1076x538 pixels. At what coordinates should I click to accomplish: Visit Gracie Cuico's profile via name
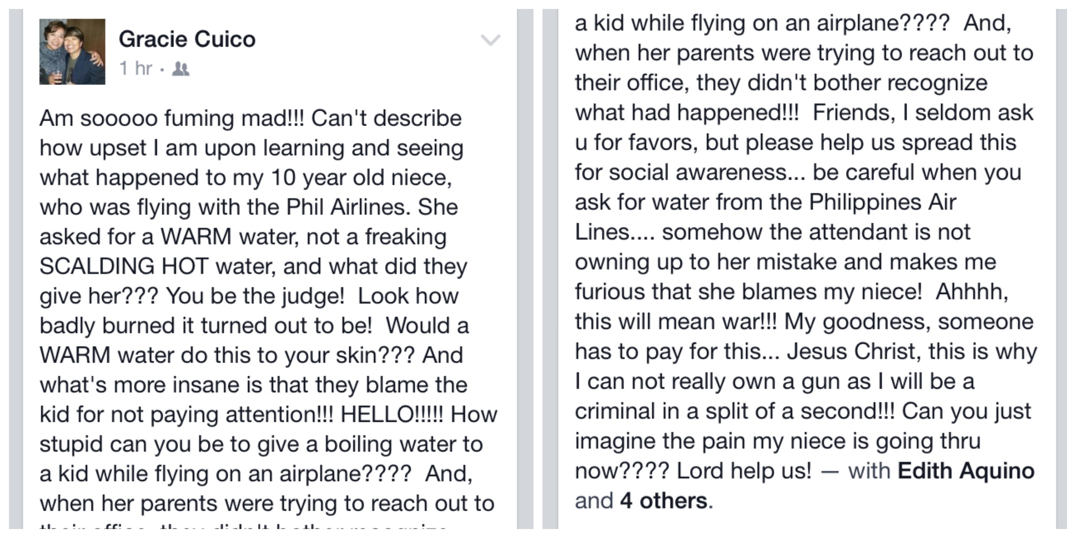point(187,39)
